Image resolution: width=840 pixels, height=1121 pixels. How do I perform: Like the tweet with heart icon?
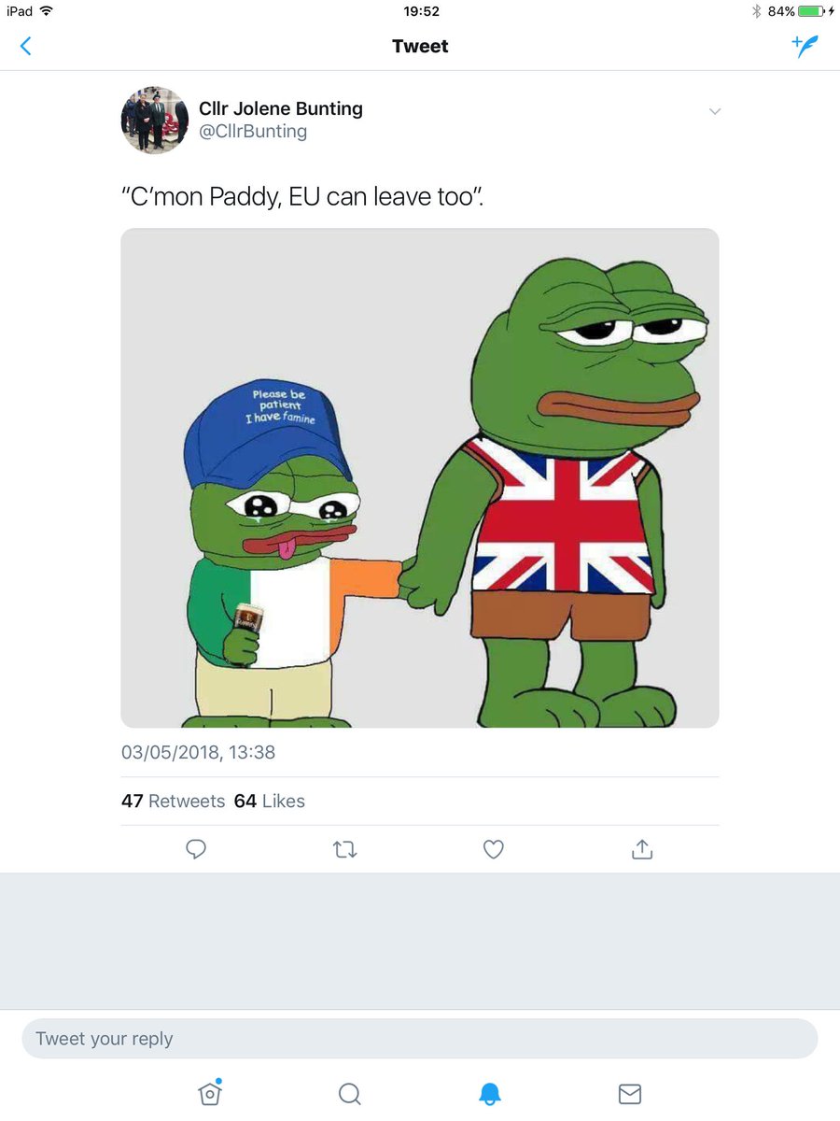click(x=493, y=849)
